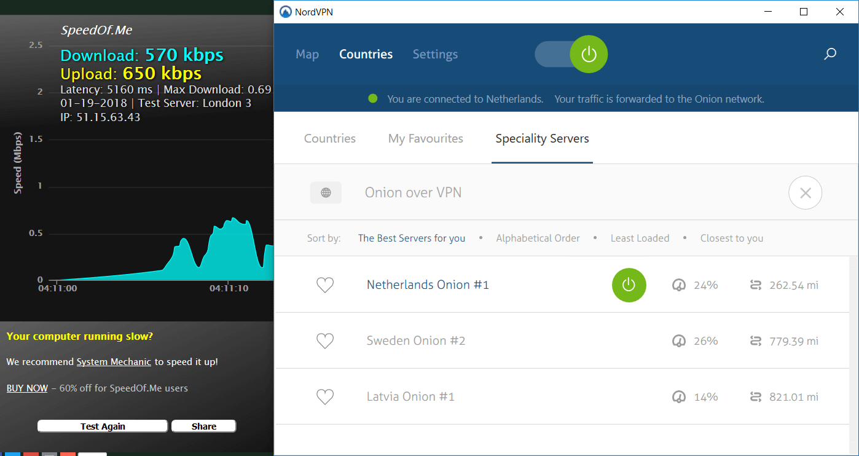Open NordVPN Settings
Viewport: 859px width, 456px height.
click(435, 54)
